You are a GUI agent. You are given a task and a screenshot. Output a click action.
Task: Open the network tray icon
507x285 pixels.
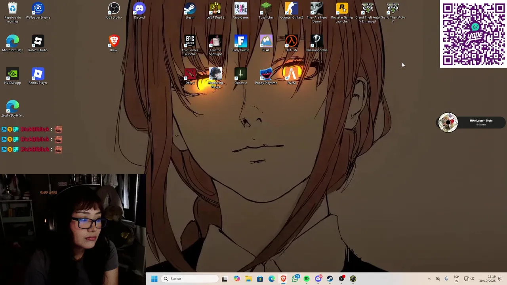[x=466, y=279]
